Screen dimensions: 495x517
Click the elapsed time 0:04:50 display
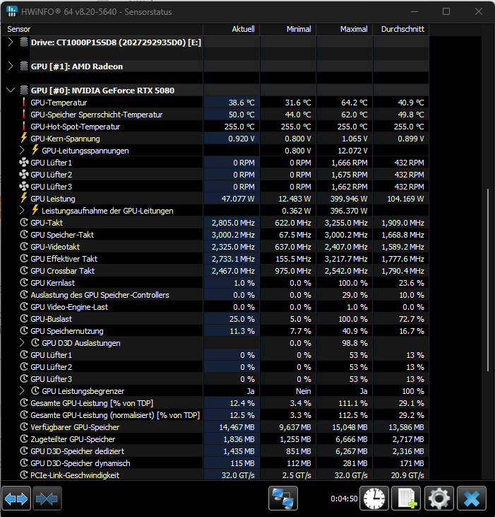[x=344, y=499]
